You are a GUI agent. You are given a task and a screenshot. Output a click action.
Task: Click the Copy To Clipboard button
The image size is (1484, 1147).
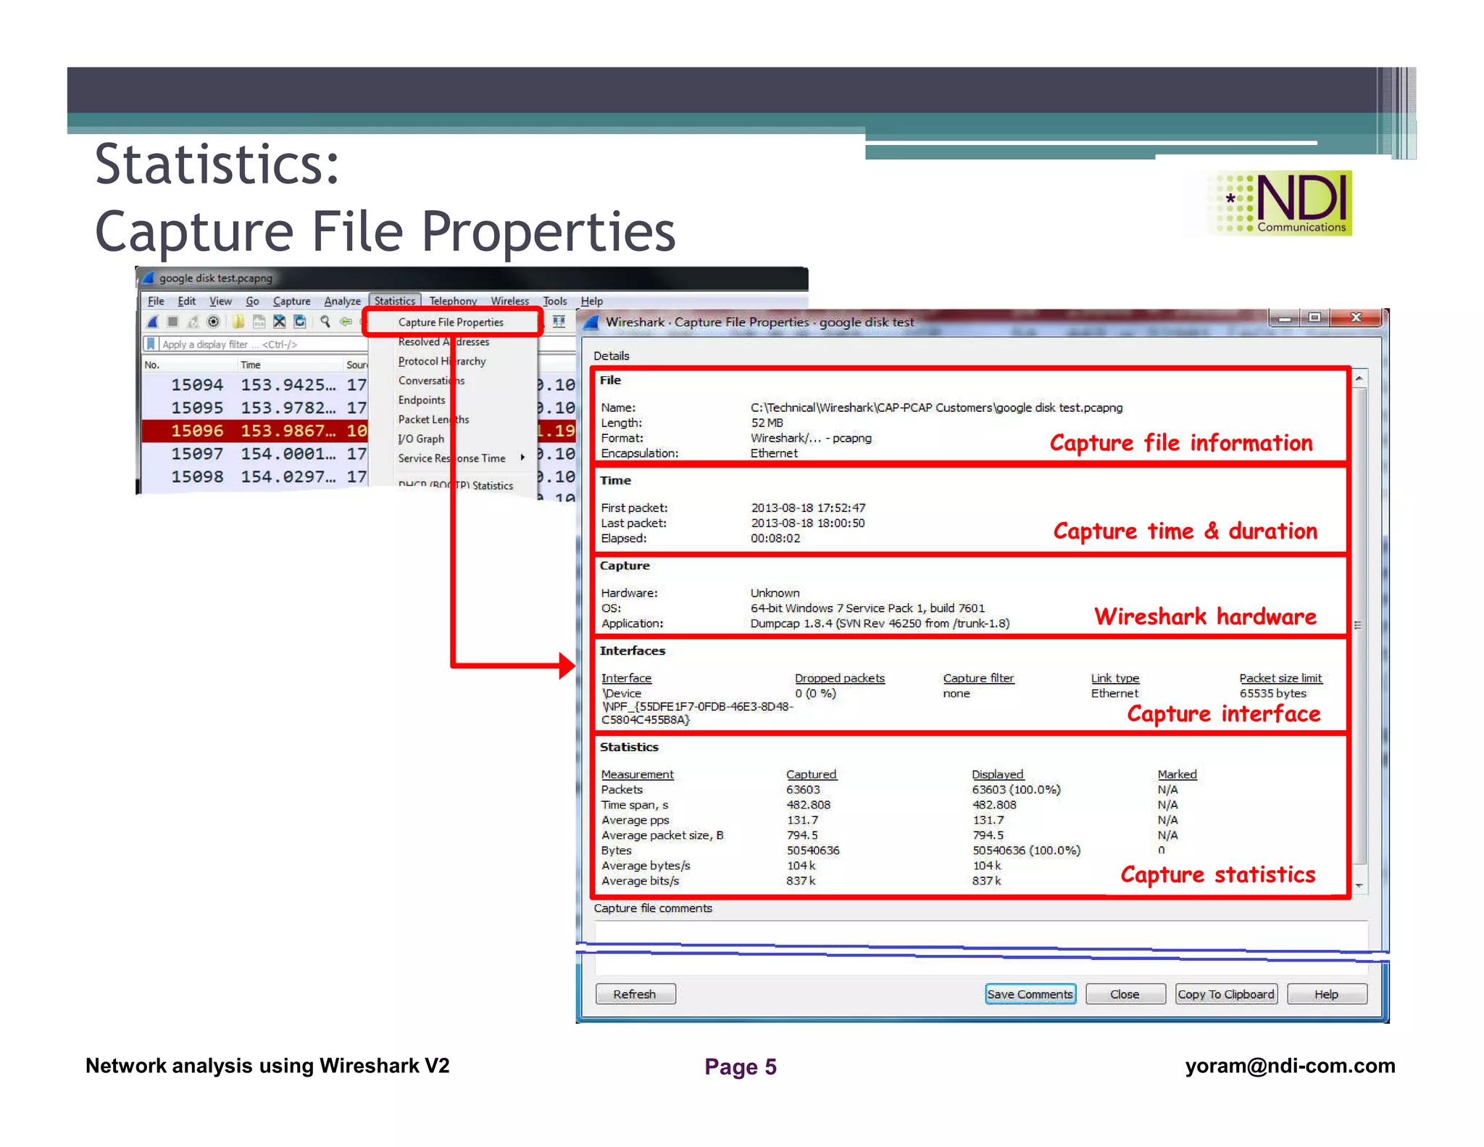[x=1225, y=994]
